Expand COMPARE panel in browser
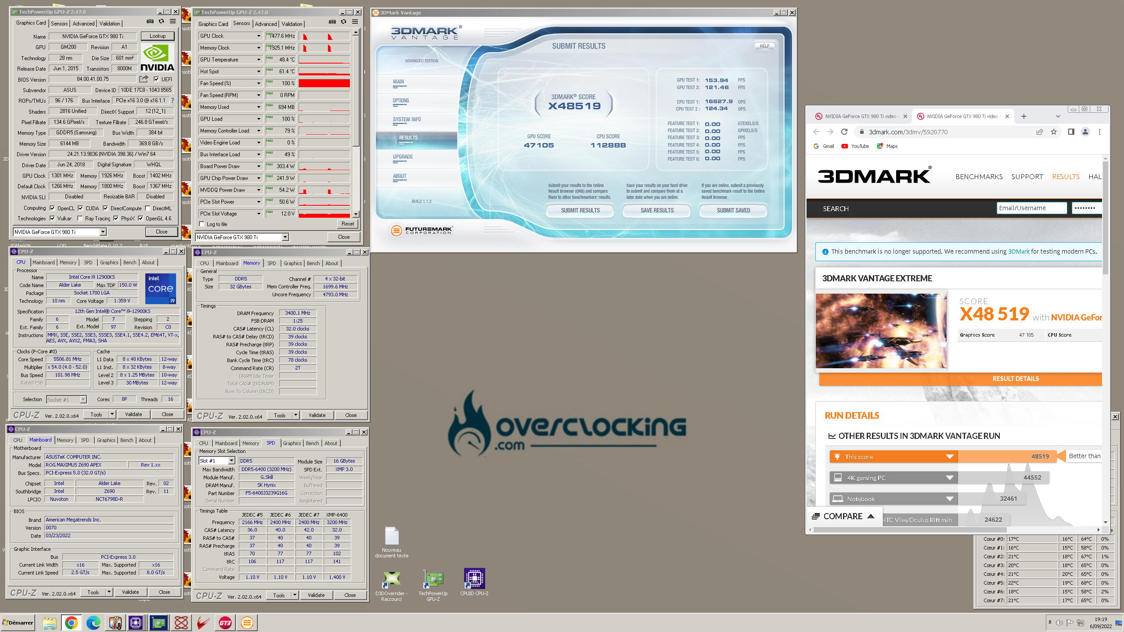The height and width of the screenshot is (632, 1124). 843,516
